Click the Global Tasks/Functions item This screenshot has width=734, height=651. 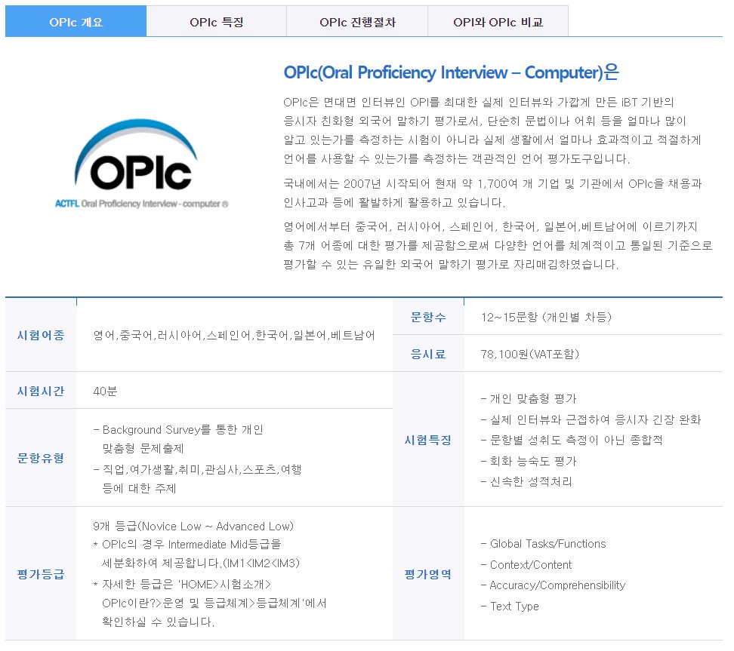click(543, 544)
